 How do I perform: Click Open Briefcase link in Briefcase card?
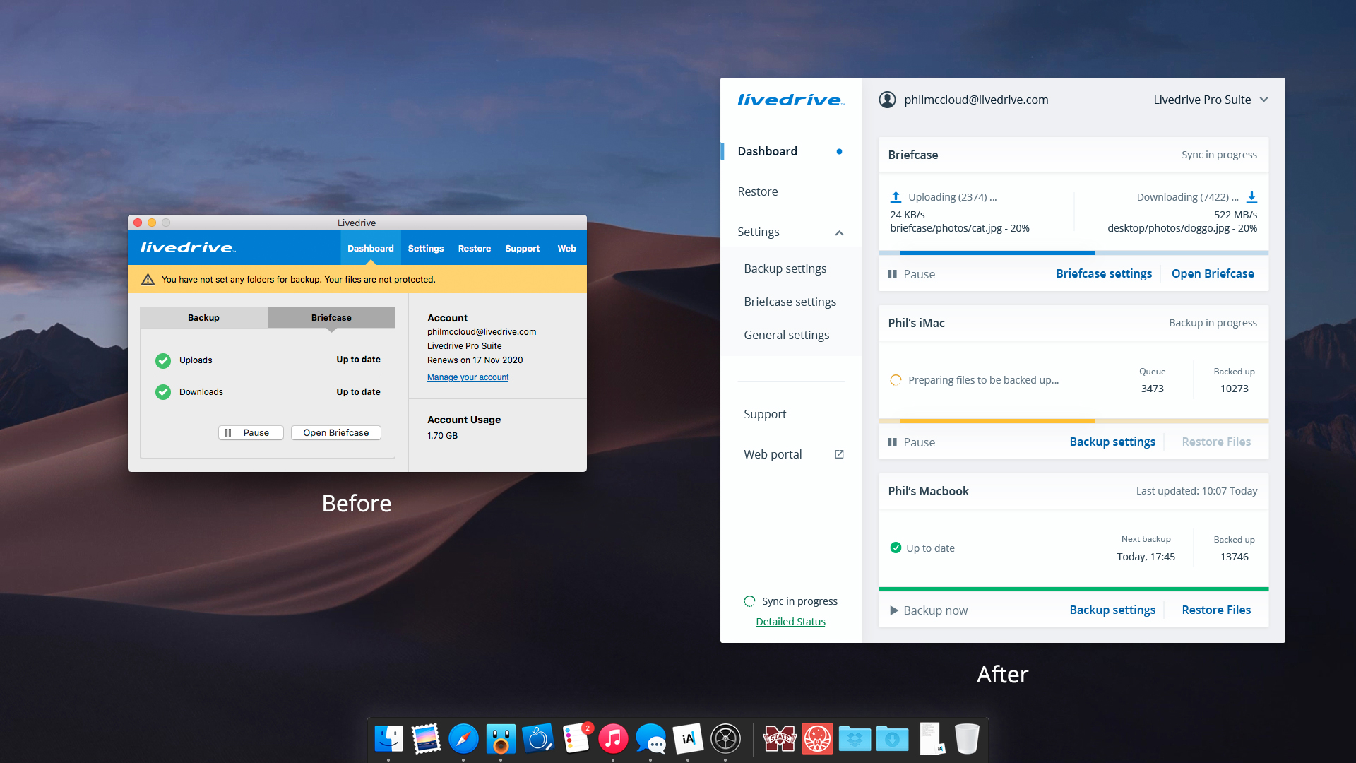[1213, 273]
